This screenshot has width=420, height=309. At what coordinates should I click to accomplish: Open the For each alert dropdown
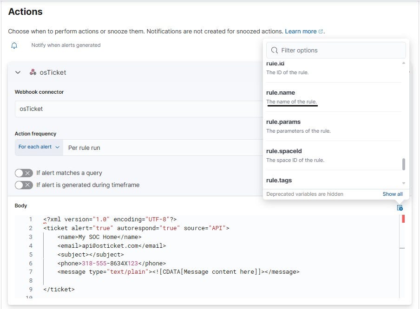pyautogui.click(x=39, y=147)
